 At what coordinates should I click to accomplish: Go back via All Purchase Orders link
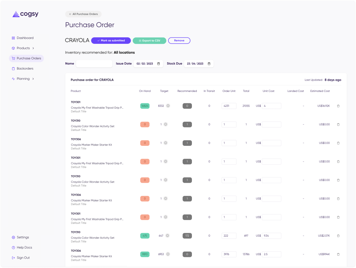point(83,14)
